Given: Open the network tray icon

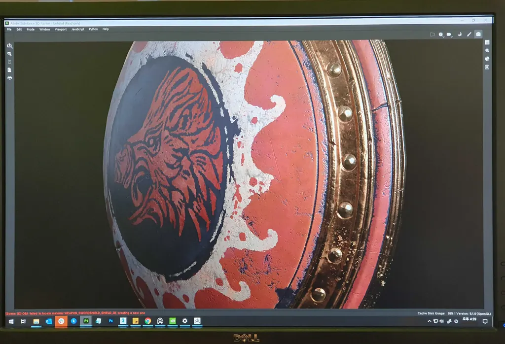Looking at the screenshot, I should (x=435, y=321).
